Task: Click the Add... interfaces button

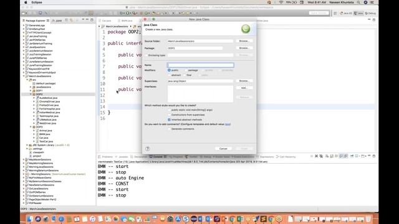Action: point(244,88)
